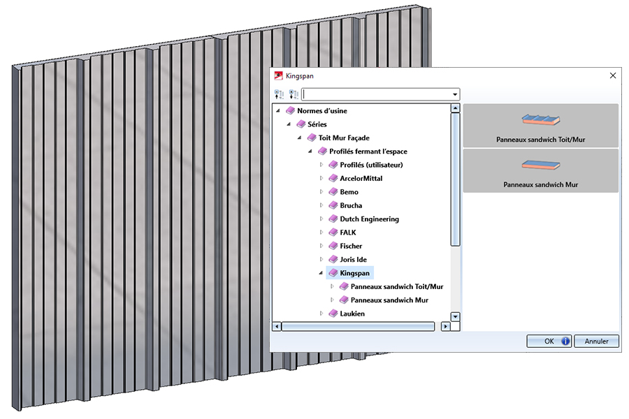Click the Bemo catalog book icon
629x419 pixels.
click(x=333, y=192)
